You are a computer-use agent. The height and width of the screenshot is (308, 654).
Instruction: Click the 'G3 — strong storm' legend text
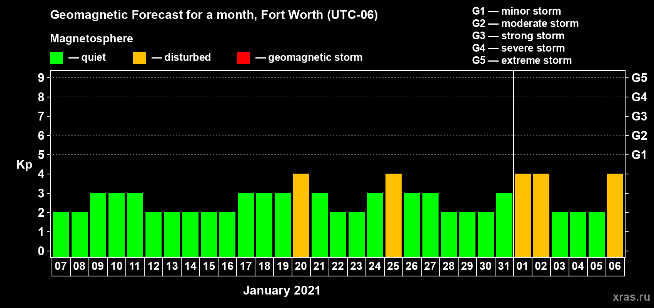(518, 36)
